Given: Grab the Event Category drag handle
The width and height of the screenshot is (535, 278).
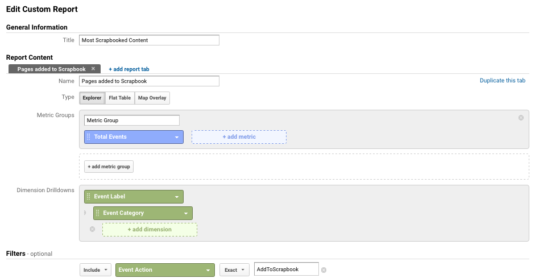Looking at the screenshot, I should pos(98,213).
